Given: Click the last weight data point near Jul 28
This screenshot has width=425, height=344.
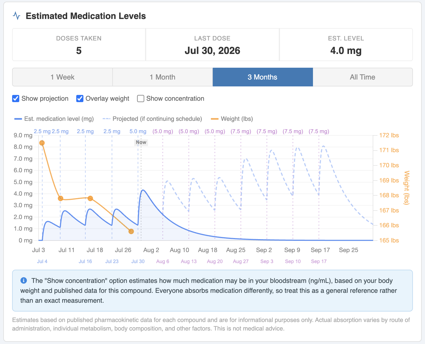Looking at the screenshot, I should click(131, 231).
